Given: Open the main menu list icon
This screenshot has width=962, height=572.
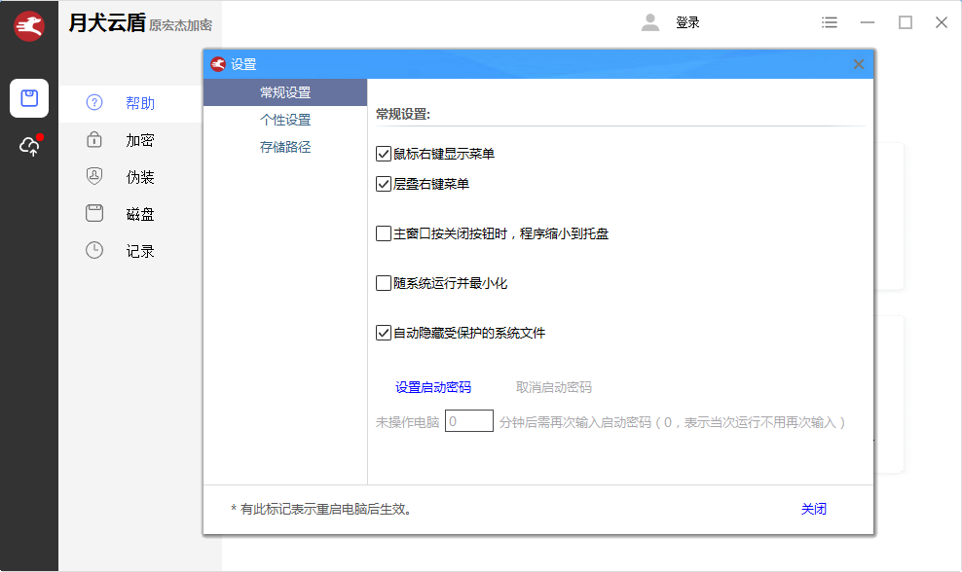Looking at the screenshot, I should [x=830, y=22].
